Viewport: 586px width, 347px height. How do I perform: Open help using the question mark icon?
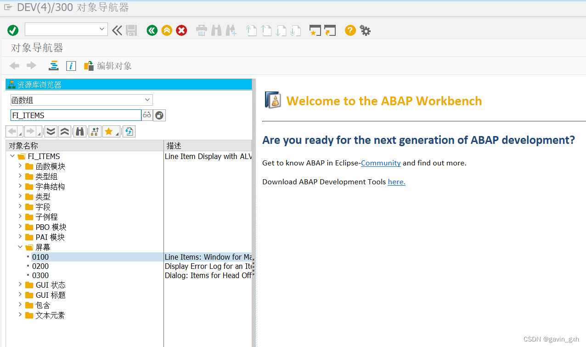point(350,30)
